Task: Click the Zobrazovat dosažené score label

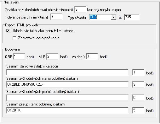Action: coord(39,38)
